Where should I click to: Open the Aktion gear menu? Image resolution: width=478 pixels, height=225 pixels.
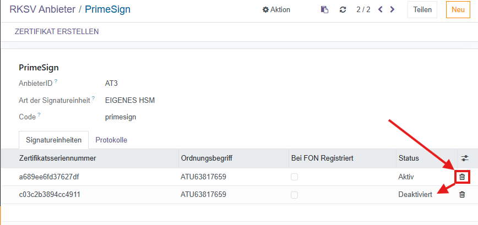click(276, 9)
